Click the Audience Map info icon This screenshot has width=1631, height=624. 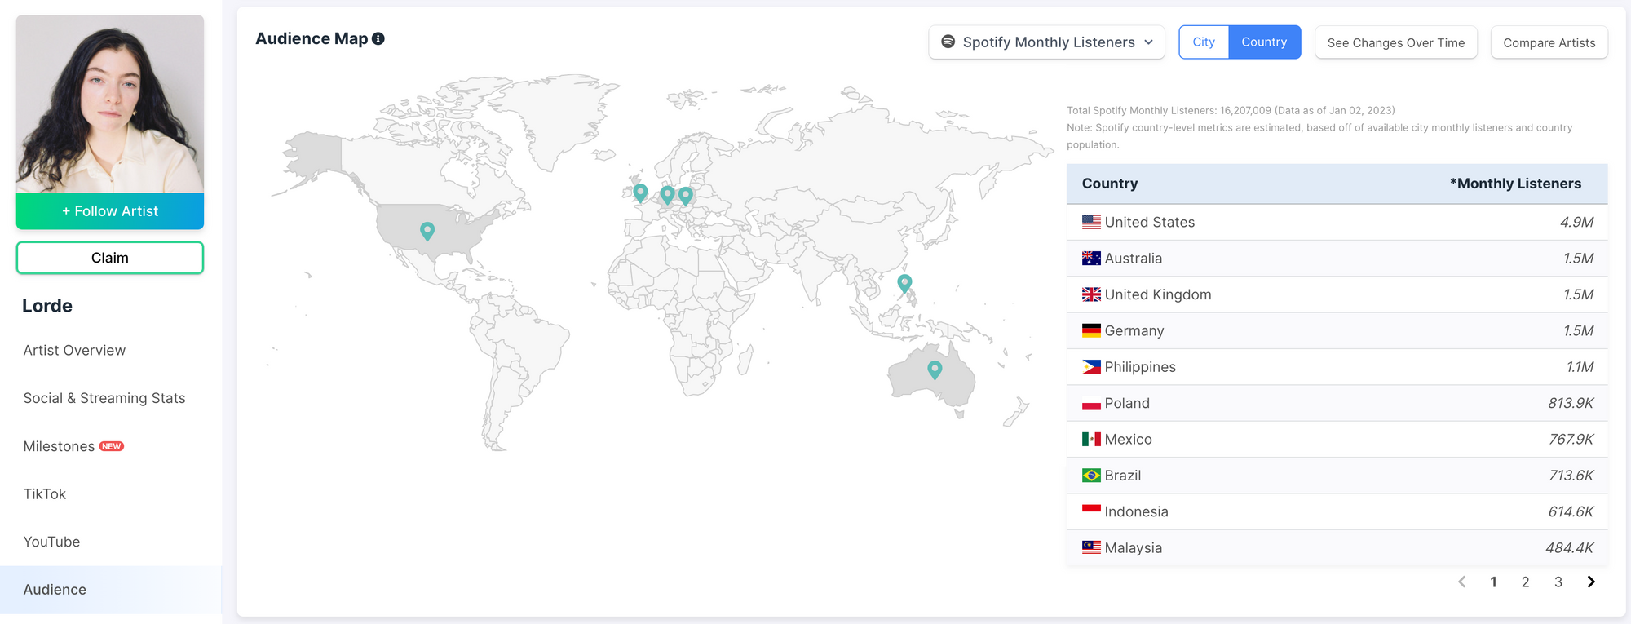[x=378, y=38]
